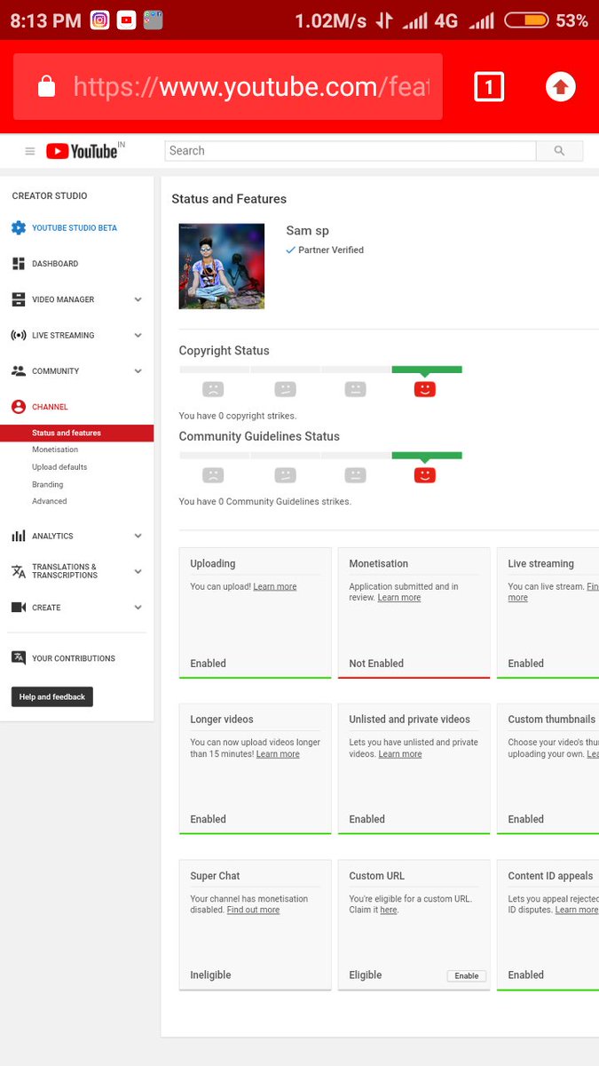Click the YouTube notification icon in status bar
The image size is (599, 1066).
point(127,20)
